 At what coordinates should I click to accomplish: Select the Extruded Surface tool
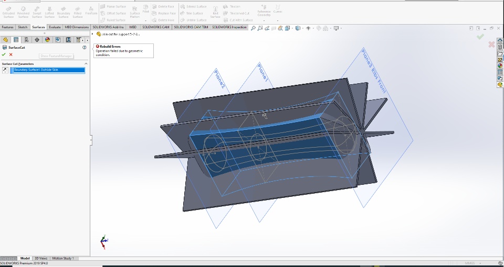click(8, 12)
